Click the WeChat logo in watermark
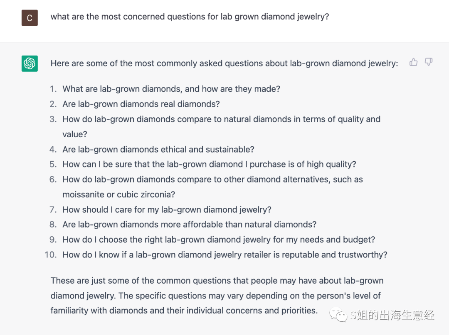This screenshot has height=335, width=449. tap(338, 316)
